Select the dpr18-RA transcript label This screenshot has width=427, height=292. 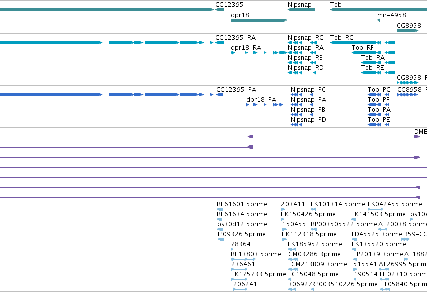[246, 48]
